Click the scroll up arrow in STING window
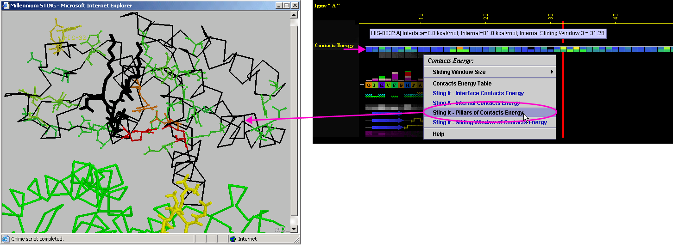 point(294,15)
